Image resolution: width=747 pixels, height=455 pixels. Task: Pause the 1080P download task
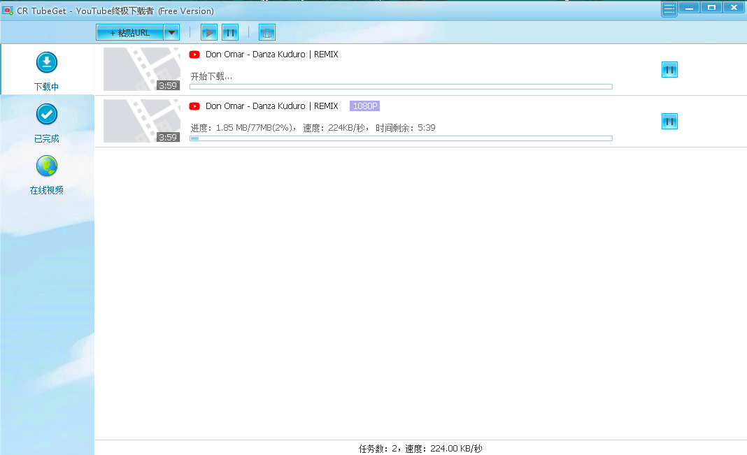point(669,122)
